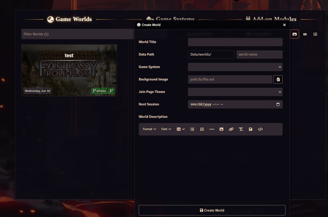
Task: Open the Join Page Theme dropdown
Action: click(235, 92)
